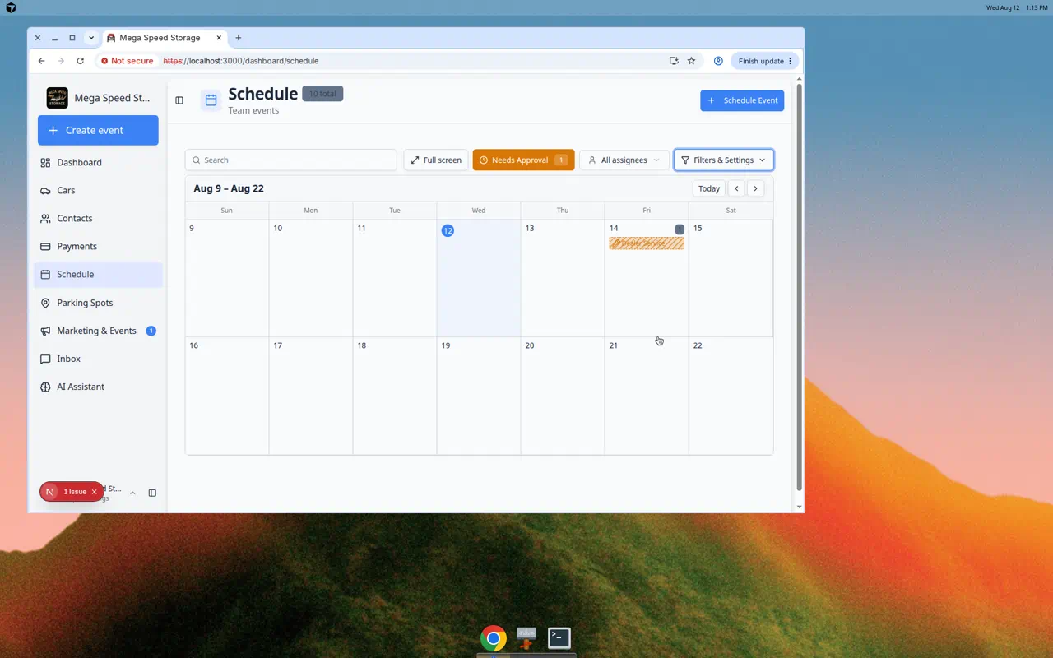Collapse sidebar using footer panel icon
This screenshot has height=658, width=1053.
pyautogui.click(x=152, y=493)
